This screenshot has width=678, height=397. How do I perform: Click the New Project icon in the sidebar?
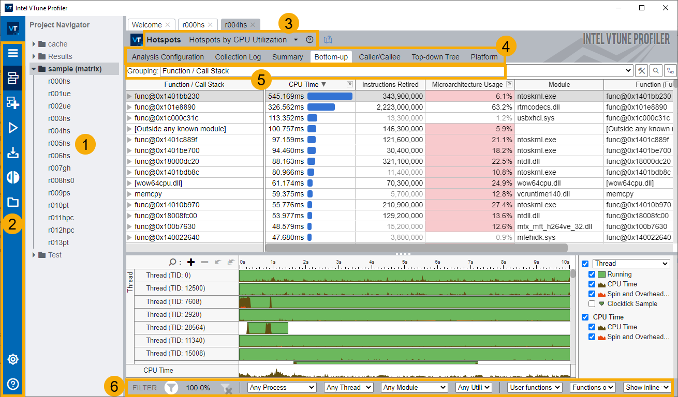click(13, 103)
